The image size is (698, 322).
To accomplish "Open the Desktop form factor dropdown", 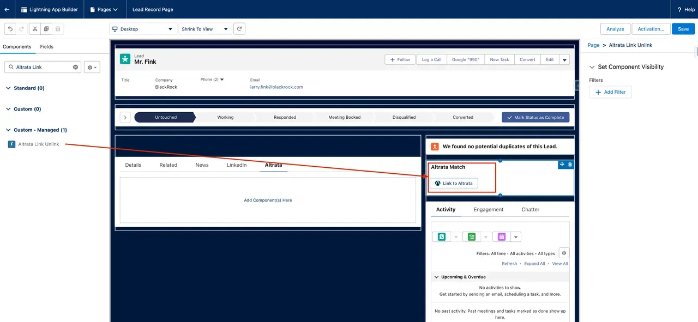I will (x=143, y=29).
